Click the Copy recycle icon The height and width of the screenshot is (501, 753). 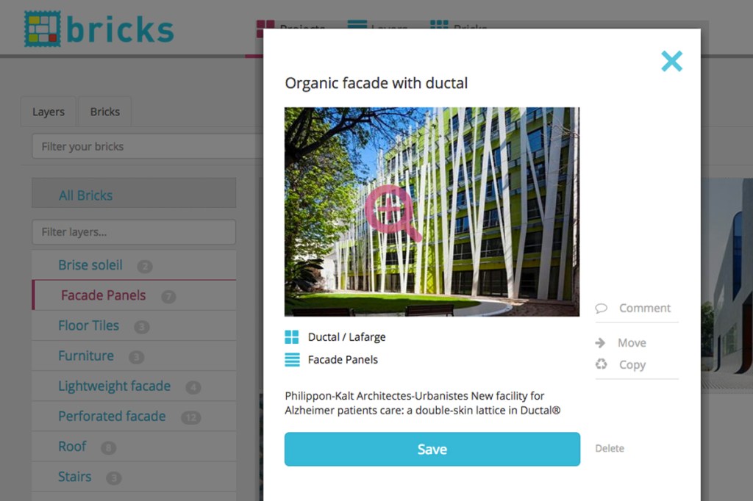coord(602,364)
